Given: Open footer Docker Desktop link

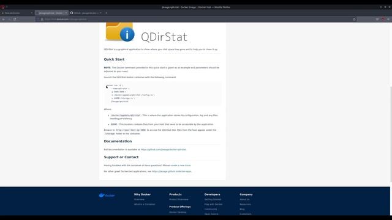Looking at the screenshot, I should pos(178,212).
